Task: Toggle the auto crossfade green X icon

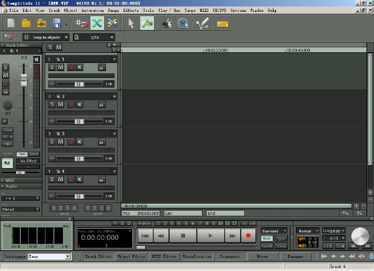Action: click(97, 23)
